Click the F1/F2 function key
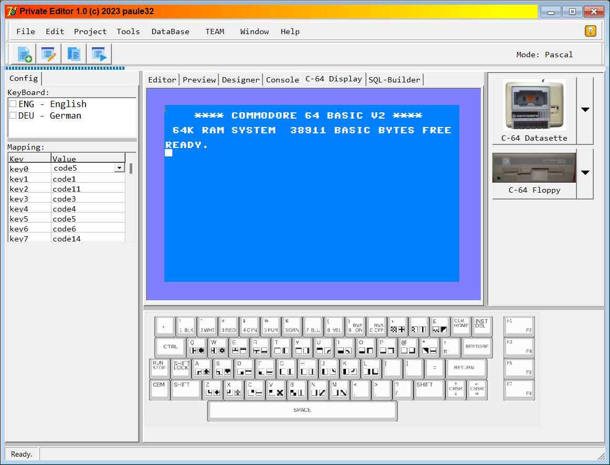Image resolution: width=610 pixels, height=465 pixels. tap(519, 326)
